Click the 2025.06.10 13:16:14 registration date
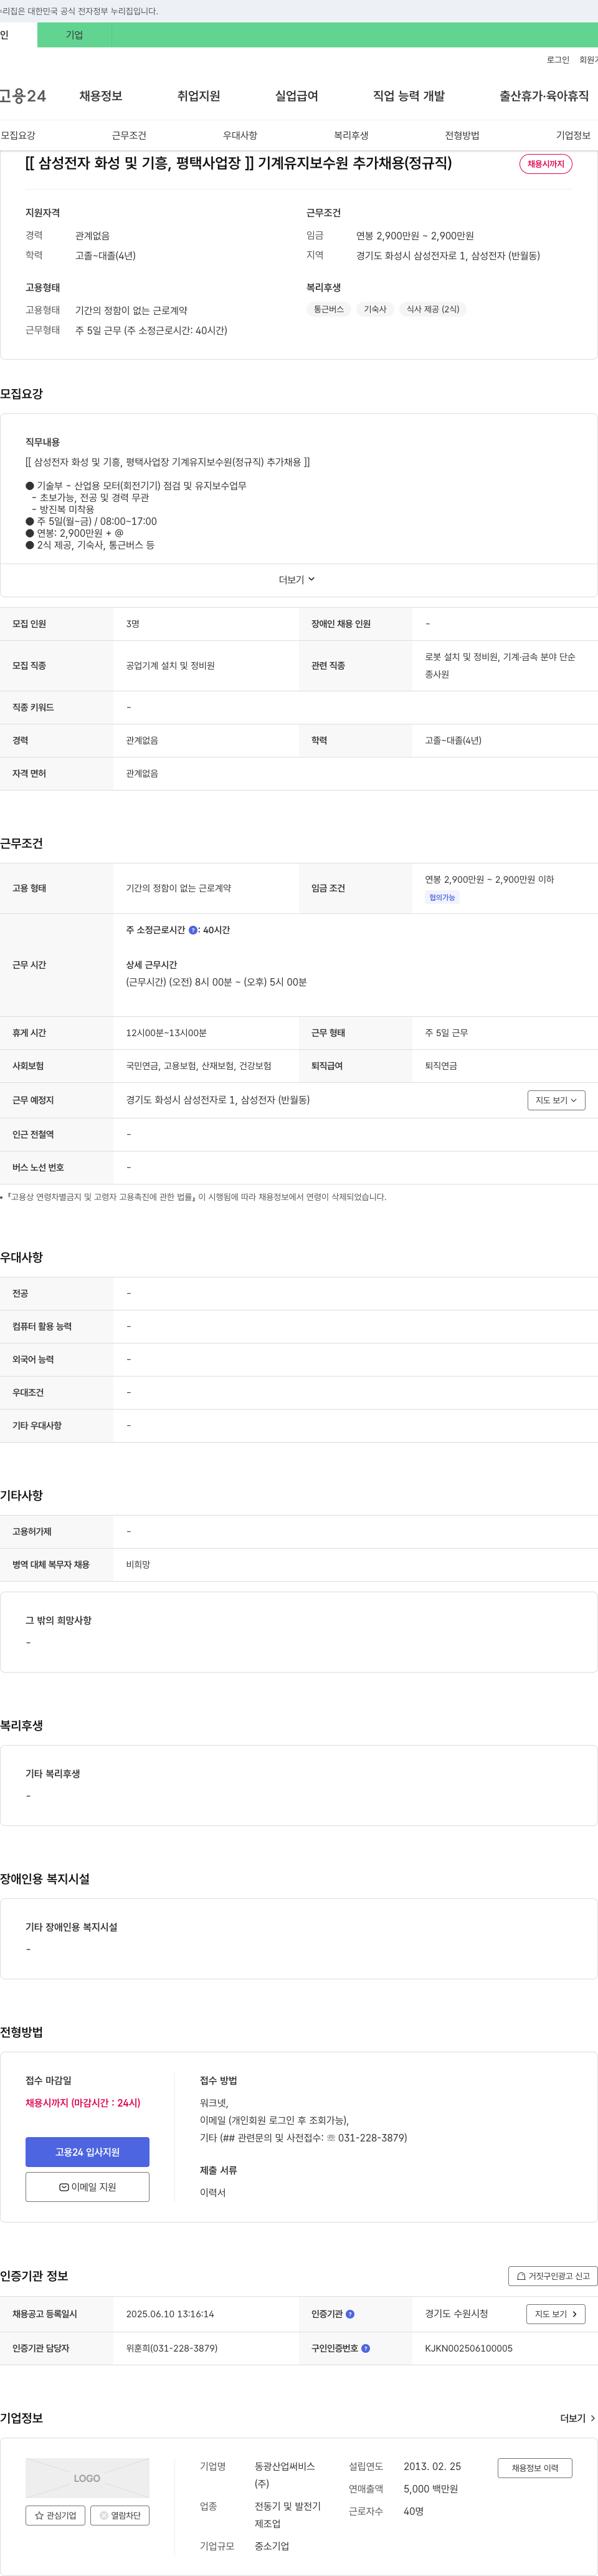Screen dimensions: 598x2576 coord(170,2314)
